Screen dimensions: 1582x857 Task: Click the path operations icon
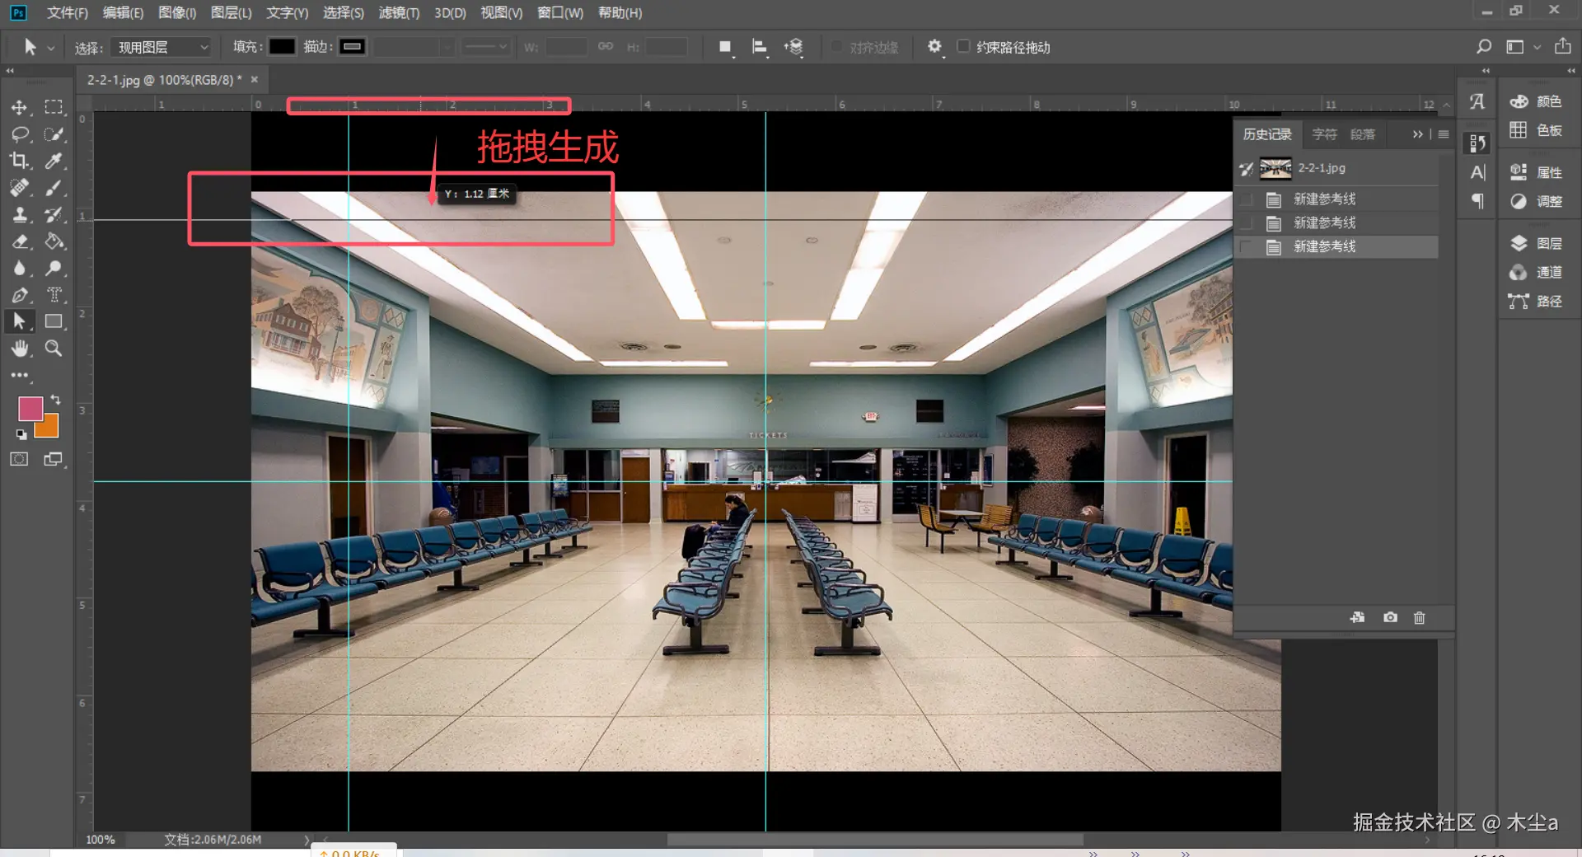725,47
